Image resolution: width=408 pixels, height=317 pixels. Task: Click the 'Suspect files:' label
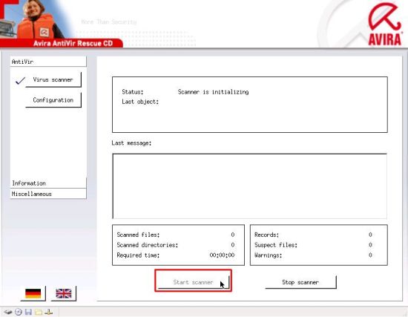276,245
